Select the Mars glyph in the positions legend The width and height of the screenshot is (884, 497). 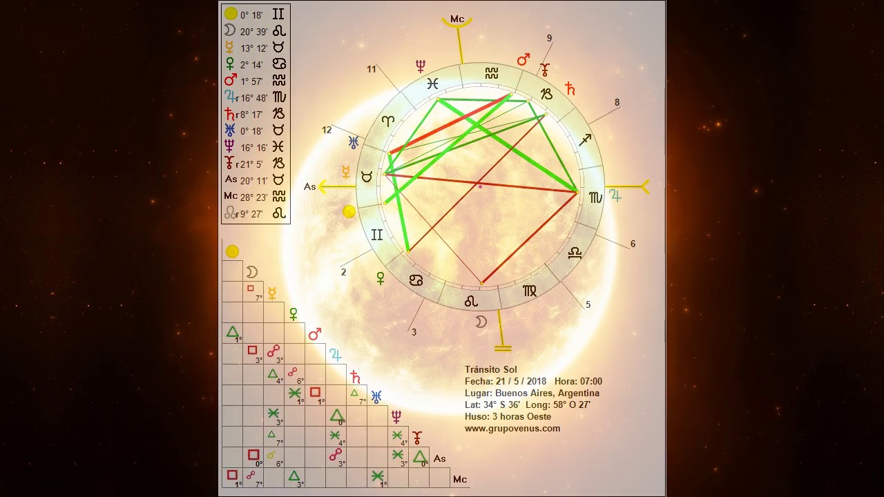point(231,80)
